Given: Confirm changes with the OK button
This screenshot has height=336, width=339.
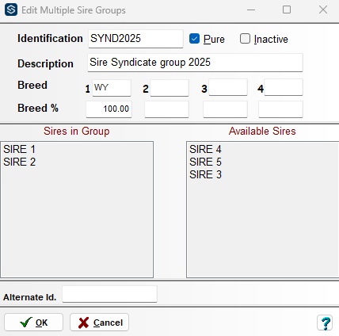Looking at the screenshot, I should point(33,323).
